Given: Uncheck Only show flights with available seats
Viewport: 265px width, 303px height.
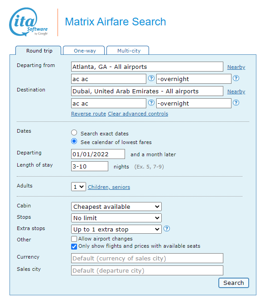Looking at the screenshot, I should [74, 246].
